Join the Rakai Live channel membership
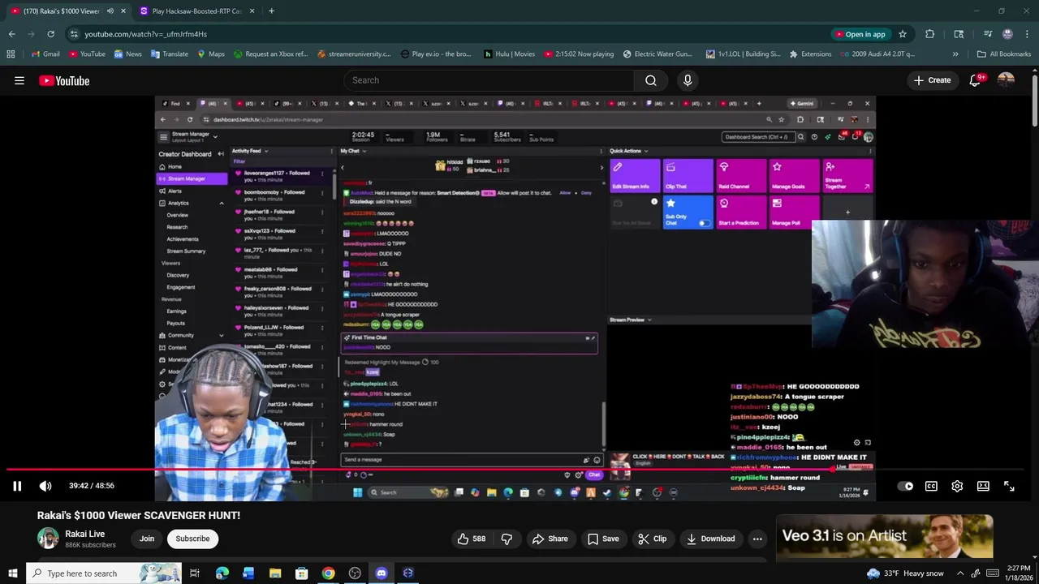The width and height of the screenshot is (1039, 584). tap(147, 539)
